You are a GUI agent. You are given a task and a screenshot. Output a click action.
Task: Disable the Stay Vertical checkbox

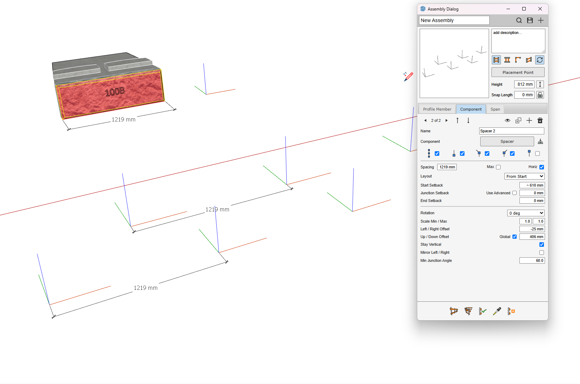click(541, 245)
